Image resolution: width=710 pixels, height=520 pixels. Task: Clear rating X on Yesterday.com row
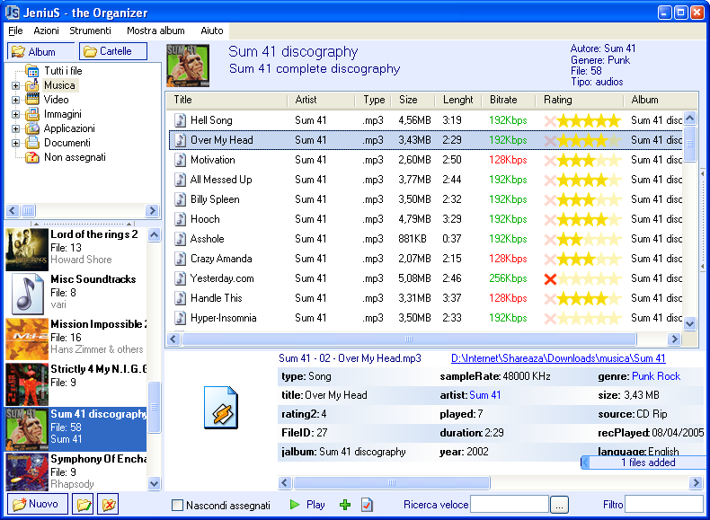(550, 278)
